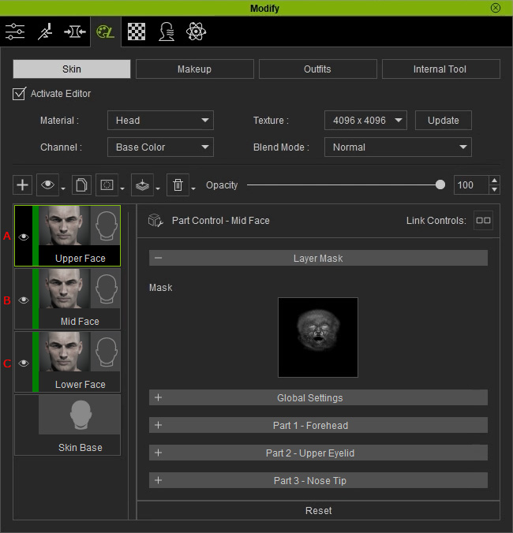Click the Opacity slider handle
The height and width of the screenshot is (533, 513).
440,185
